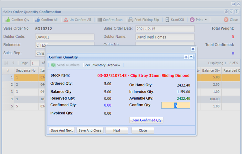Open Inventory Overview in the dialog
The width and height of the screenshot is (242, 154).
[103, 65]
